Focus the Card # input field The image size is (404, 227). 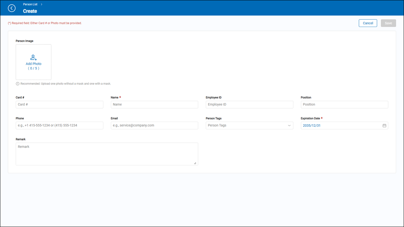pos(60,105)
